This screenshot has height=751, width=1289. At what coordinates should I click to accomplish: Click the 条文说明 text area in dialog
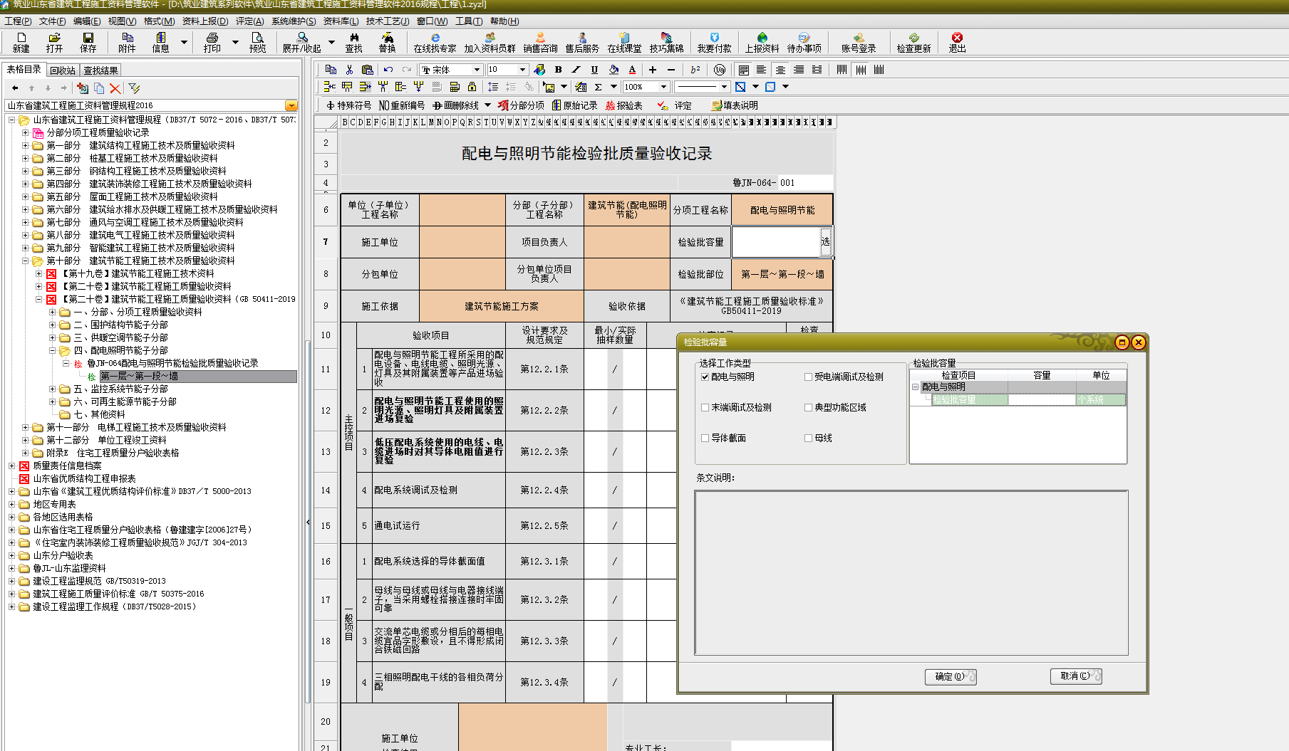point(911,572)
